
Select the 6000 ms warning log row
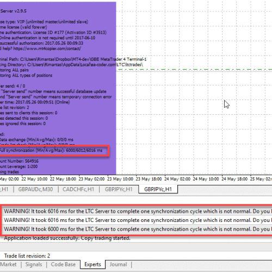tap(137, 229)
